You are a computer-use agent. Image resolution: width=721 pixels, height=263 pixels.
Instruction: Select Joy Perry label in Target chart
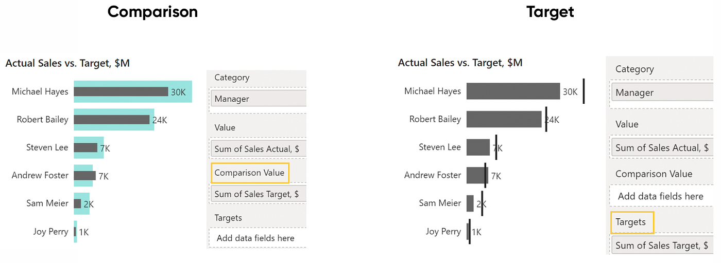[443, 232]
